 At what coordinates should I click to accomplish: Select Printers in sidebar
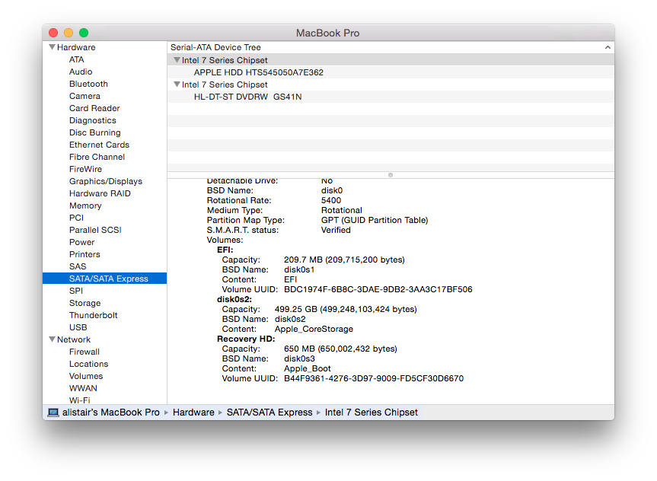click(x=85, y=254)
